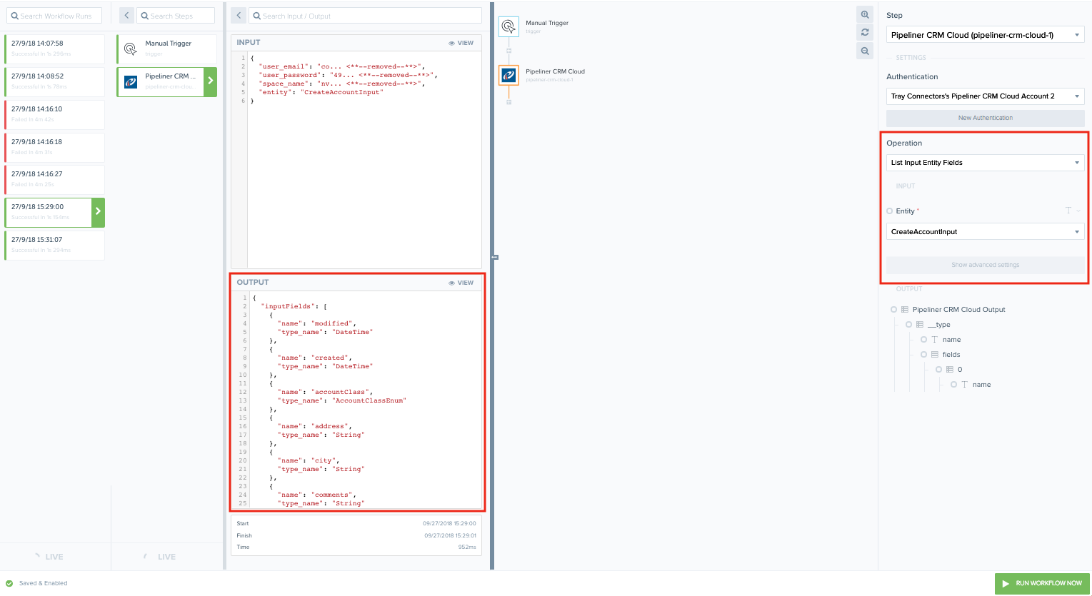
Task: Click the zoom in icon on the workflow canvas
Action: [x=864, y=14]
